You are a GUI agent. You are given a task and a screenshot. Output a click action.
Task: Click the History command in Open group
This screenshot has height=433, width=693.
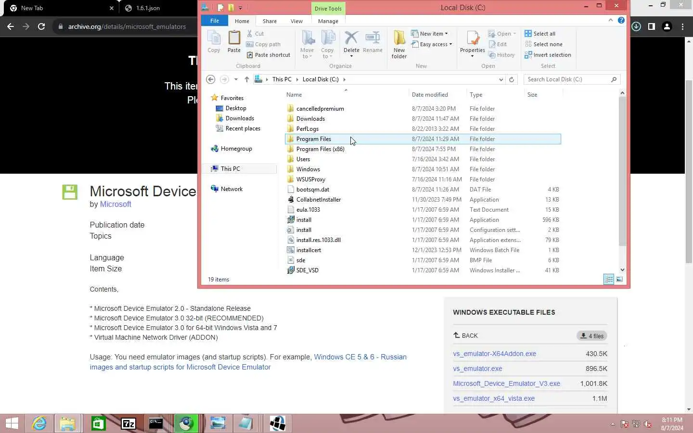[x=501, y=55]
